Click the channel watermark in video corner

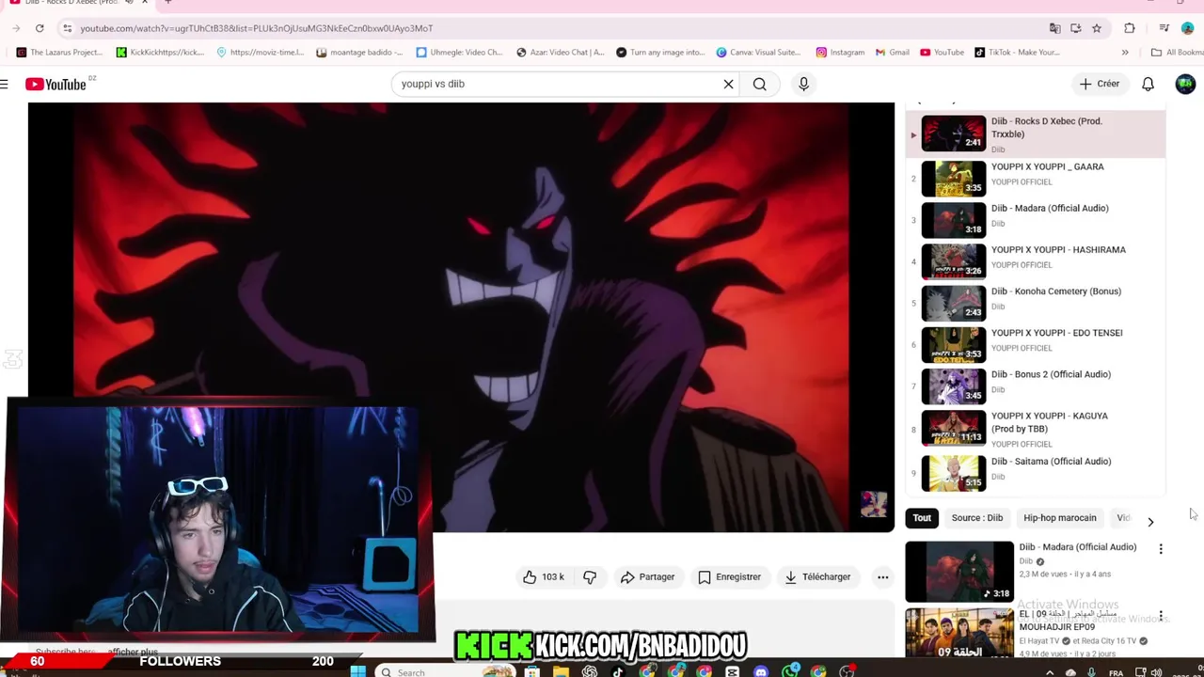pyautogui.click(x=874, y=504)
